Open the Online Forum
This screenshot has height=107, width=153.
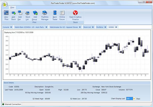pos(62,15)
